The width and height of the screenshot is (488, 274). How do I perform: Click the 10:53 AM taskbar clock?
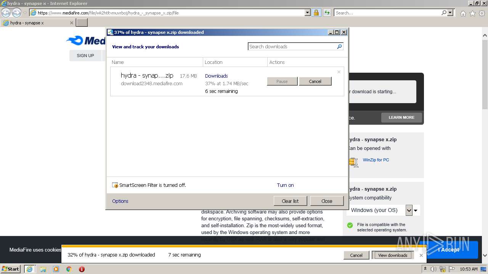tap(469, 269)
